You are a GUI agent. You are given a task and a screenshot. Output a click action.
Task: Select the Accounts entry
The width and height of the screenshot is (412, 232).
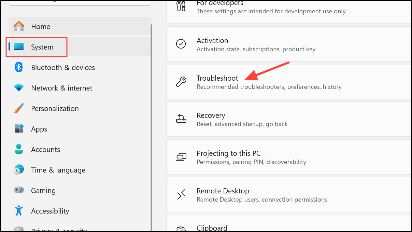pos(45,149)
